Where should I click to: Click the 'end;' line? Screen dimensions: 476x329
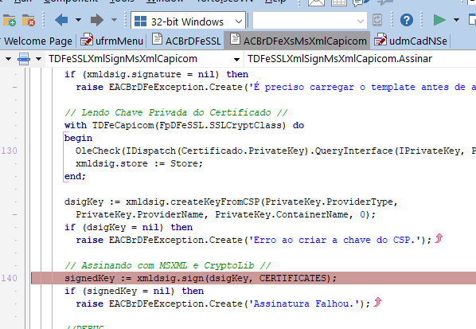coord(75,176)
